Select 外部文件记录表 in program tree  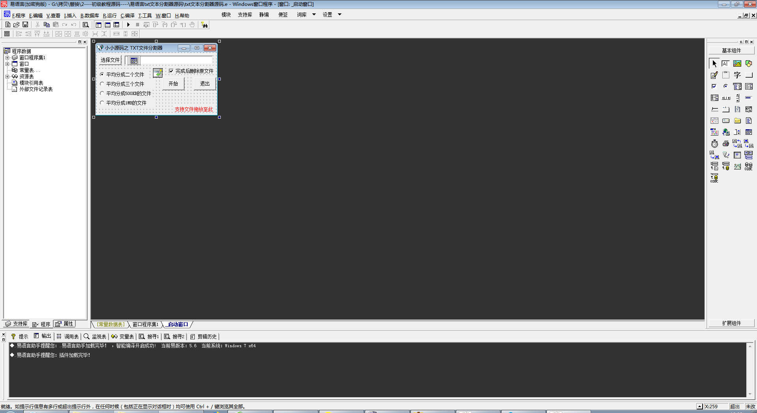click(x=36, y=89)
